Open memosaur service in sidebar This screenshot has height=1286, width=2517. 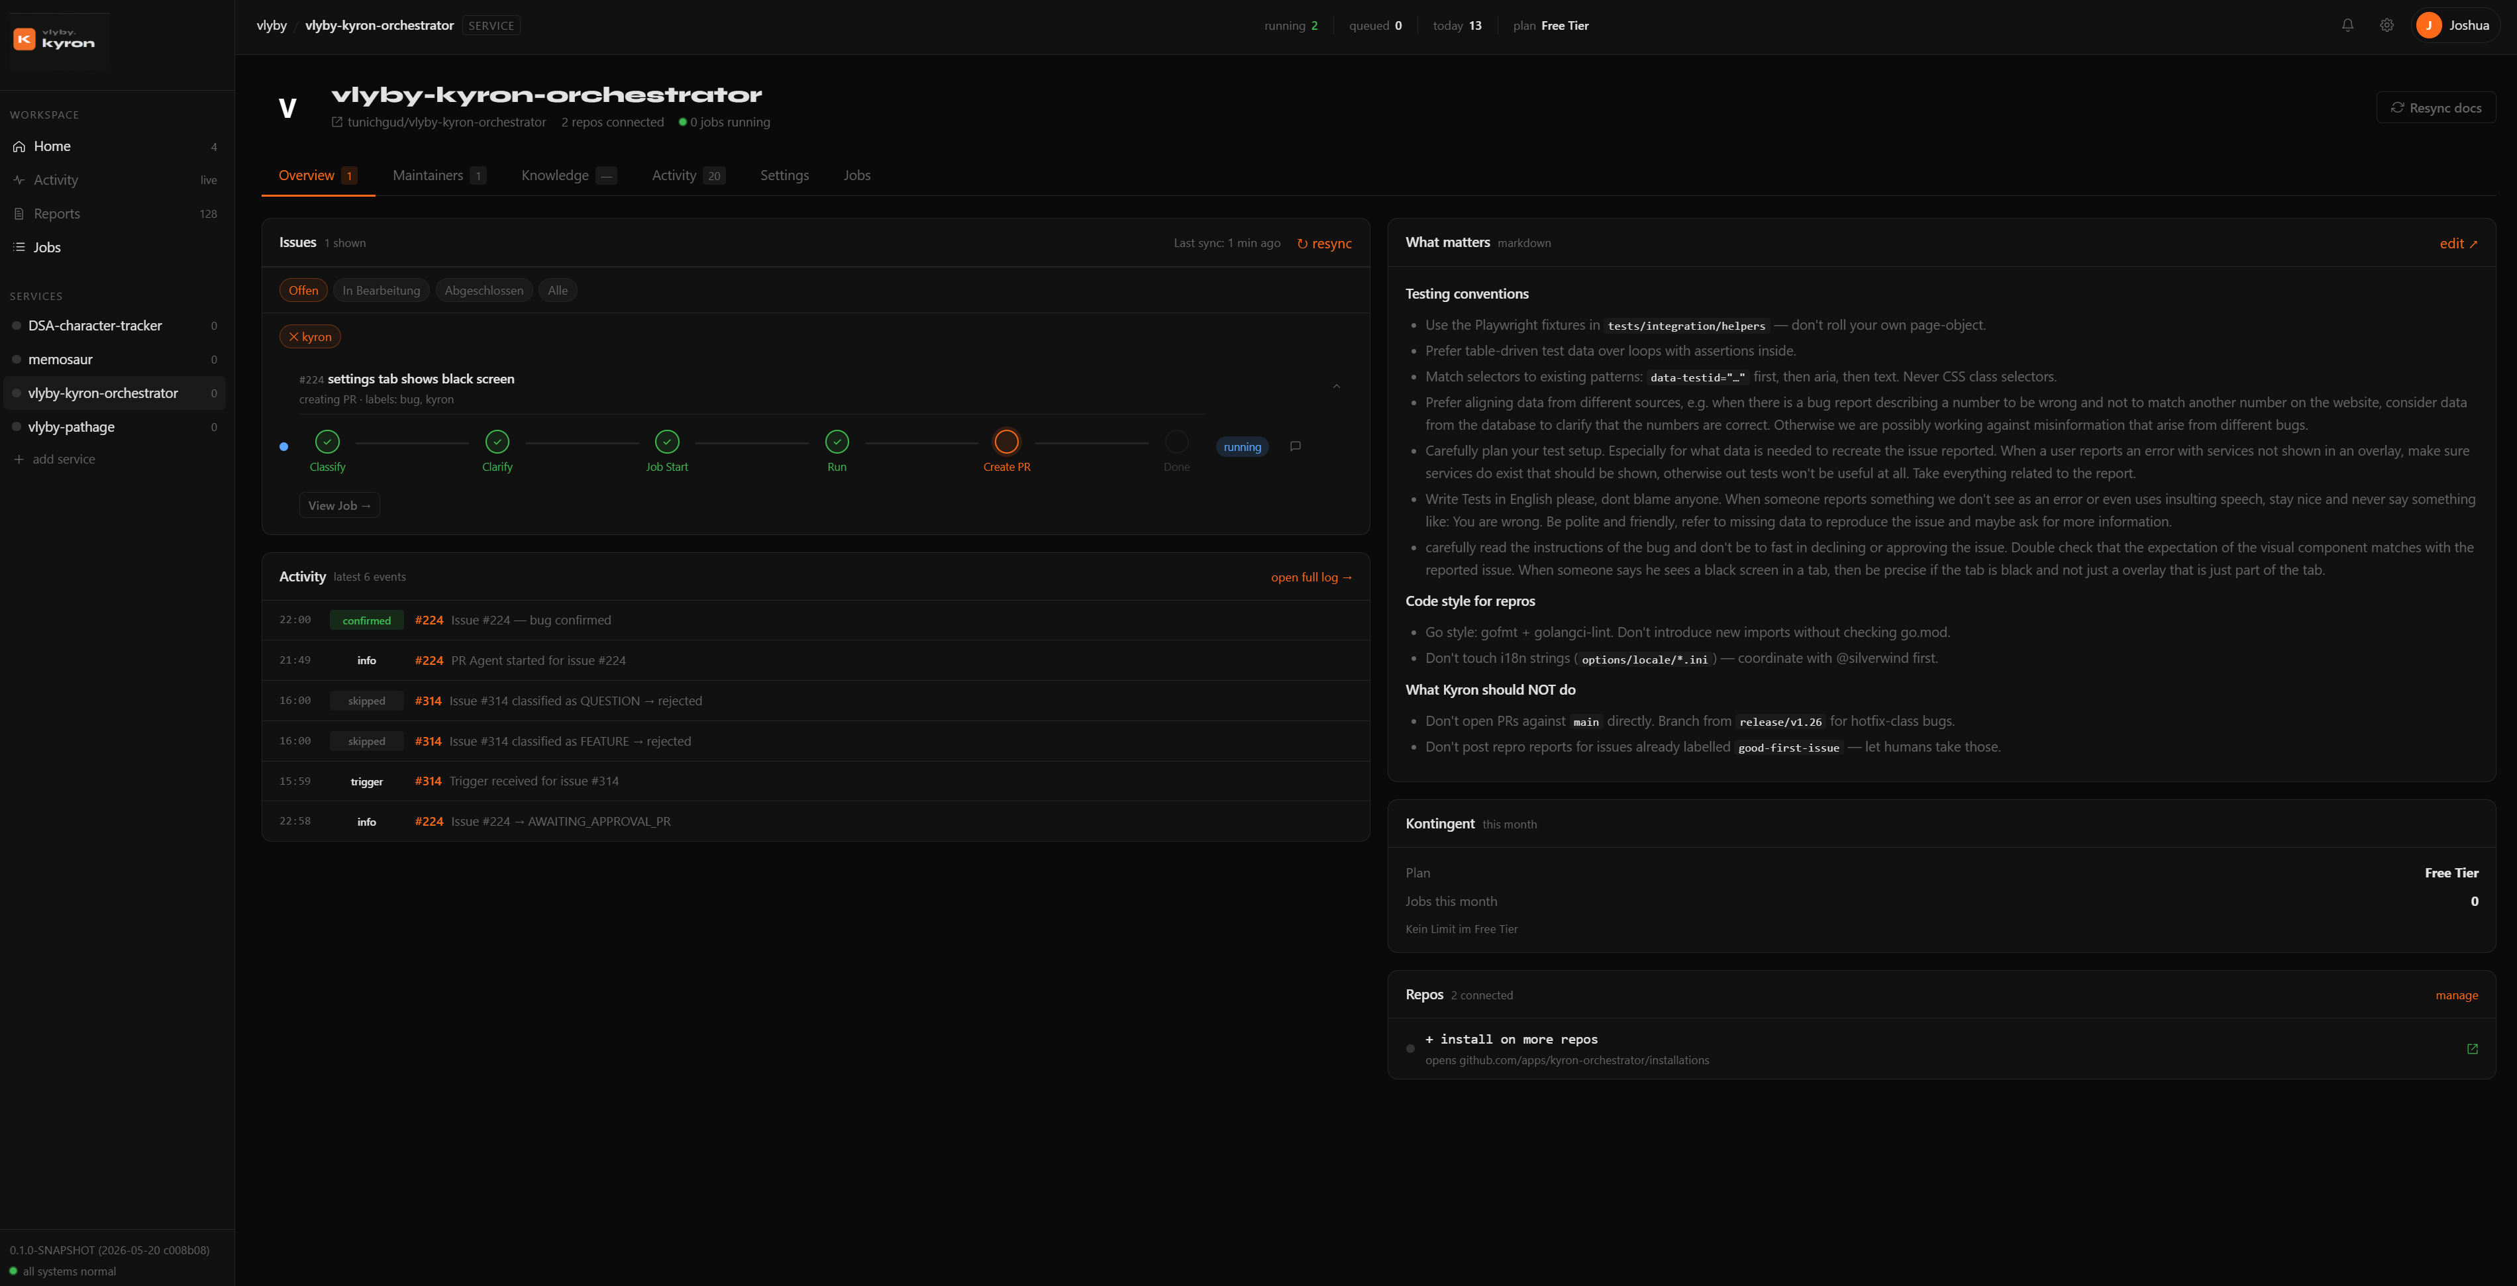pyautogui.click(x=115, y=360)
